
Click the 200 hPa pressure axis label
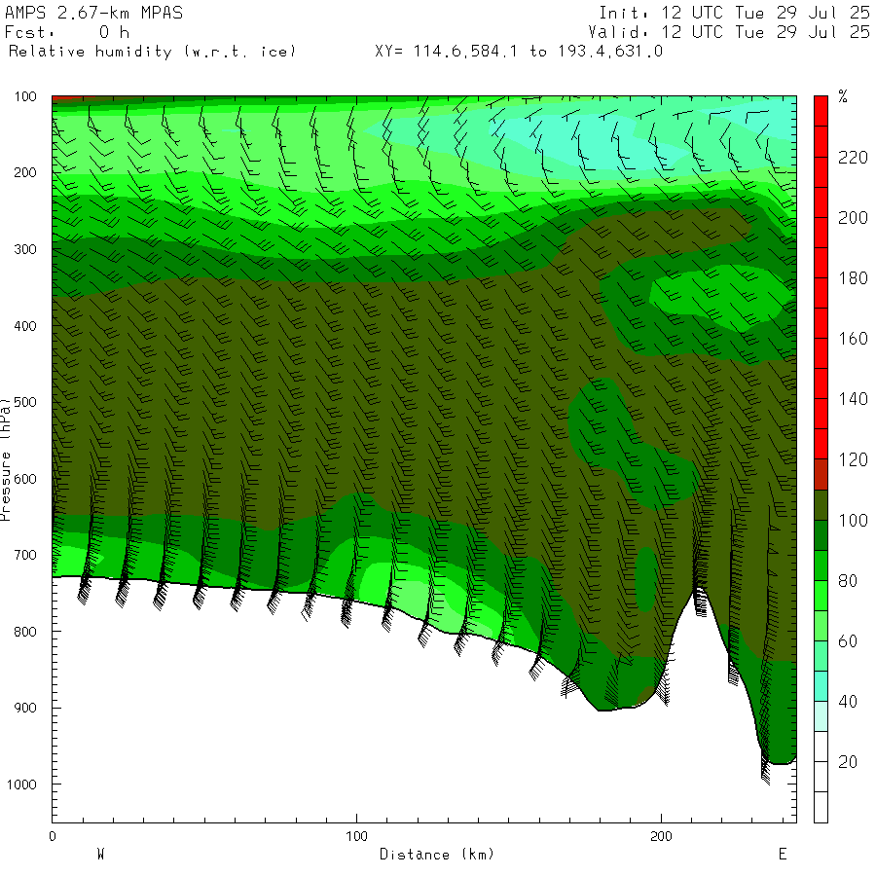pos(25,172)
